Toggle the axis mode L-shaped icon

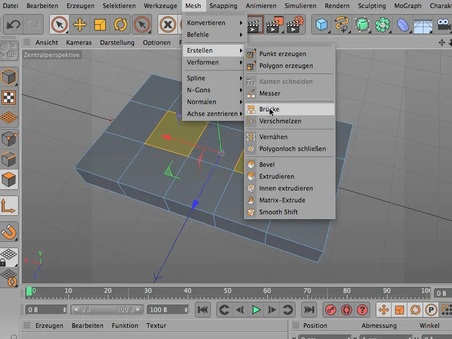click(x=8, y=206)
